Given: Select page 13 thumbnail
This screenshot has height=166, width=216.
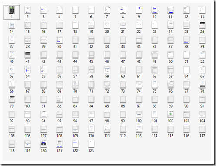Looking at the screenshot, I should [202, 10].
